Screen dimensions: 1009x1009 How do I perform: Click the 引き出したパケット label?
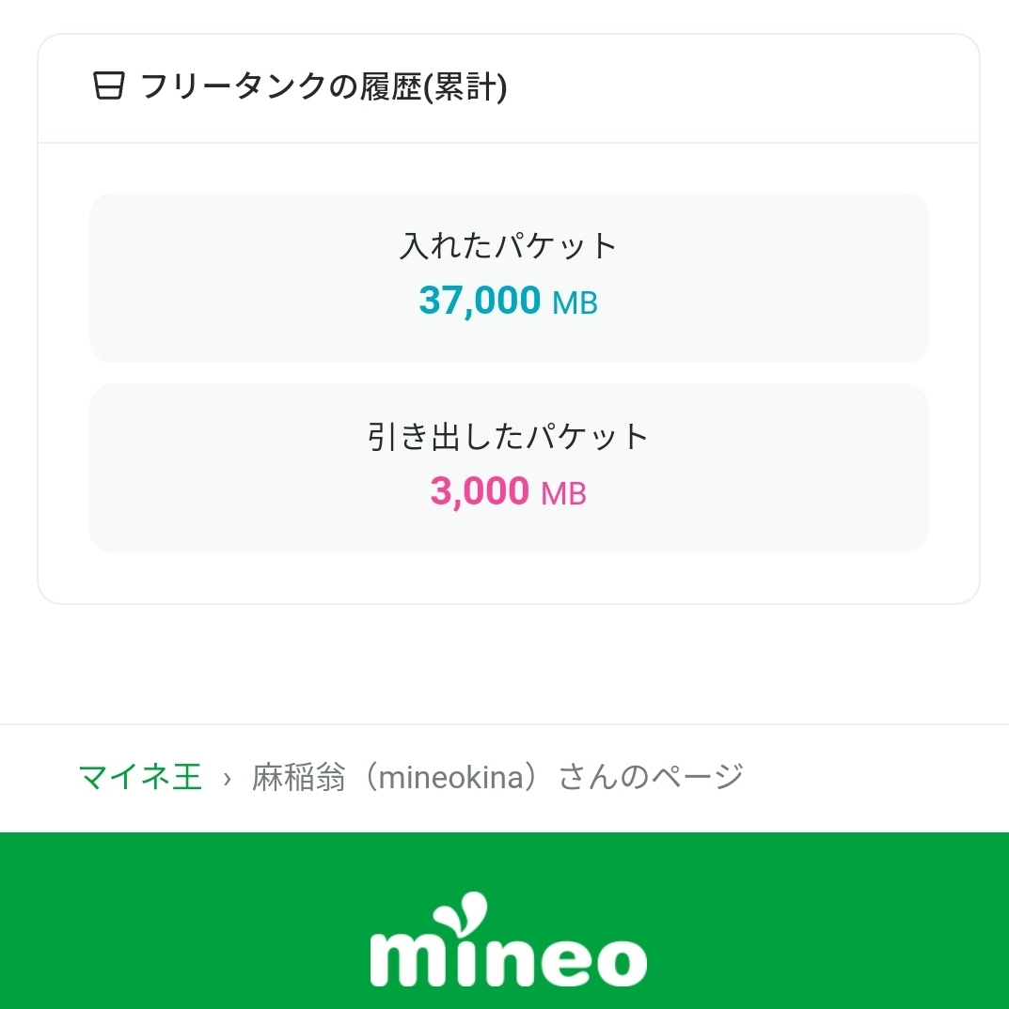[x=508, y=437]
